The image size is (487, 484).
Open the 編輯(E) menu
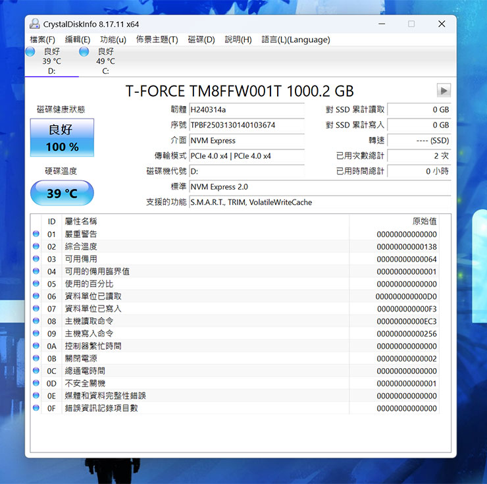[78, 40]
